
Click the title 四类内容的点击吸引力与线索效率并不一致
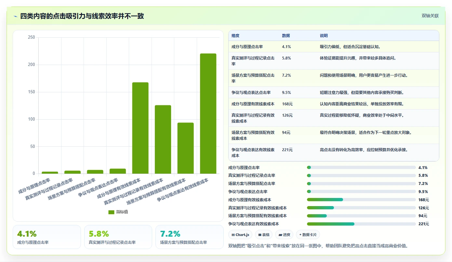click(82, 16)
